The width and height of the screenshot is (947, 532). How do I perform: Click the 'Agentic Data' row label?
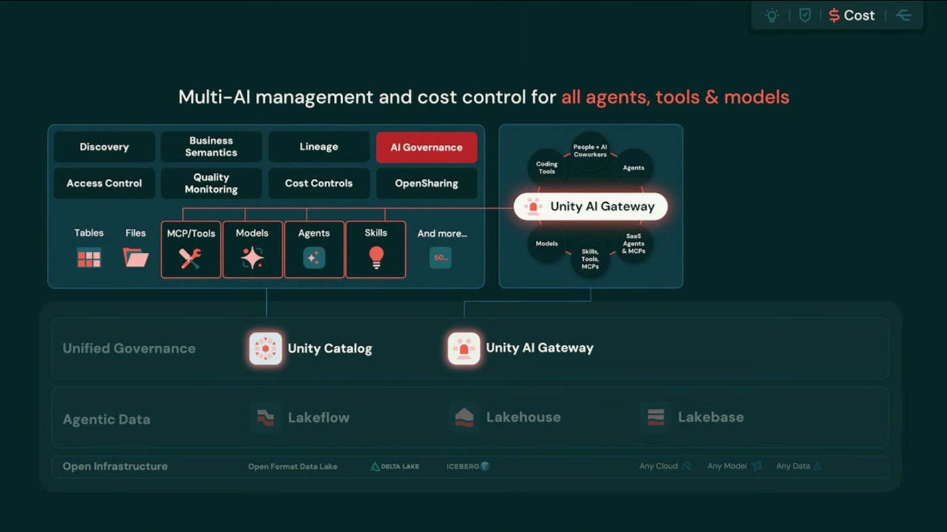tap(106, 420)
